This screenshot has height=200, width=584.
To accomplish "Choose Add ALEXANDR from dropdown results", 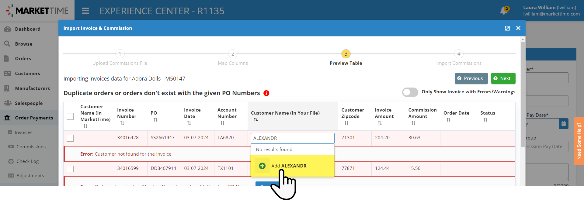I will tap(289, 166).
